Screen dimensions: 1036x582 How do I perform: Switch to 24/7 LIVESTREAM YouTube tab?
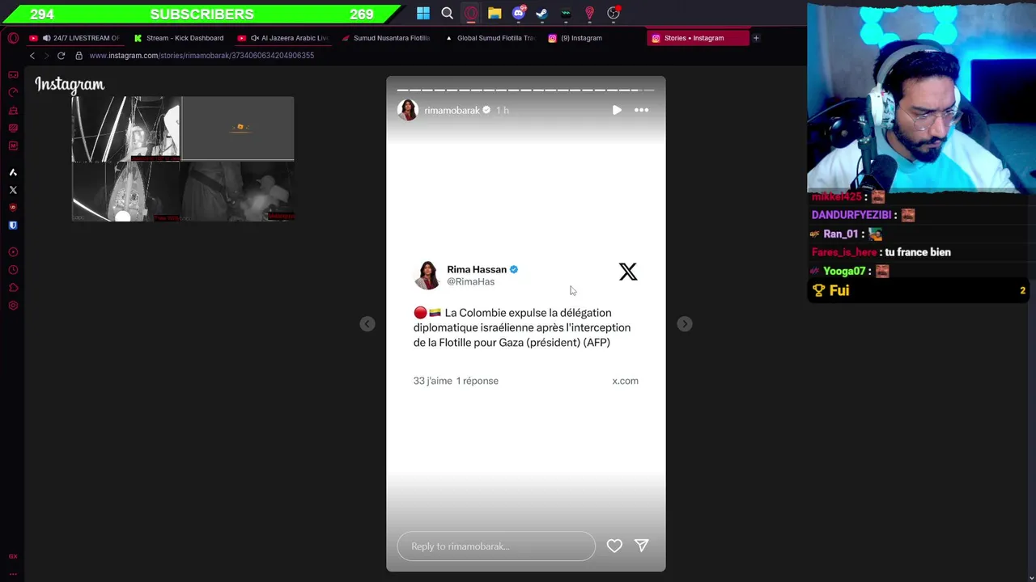pos(74,38)
